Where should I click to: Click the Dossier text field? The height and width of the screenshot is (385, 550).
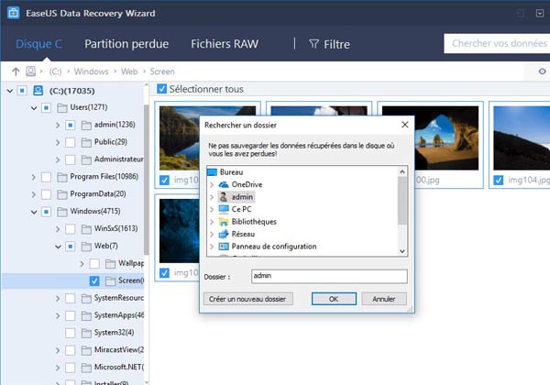(x=329, y=276)
